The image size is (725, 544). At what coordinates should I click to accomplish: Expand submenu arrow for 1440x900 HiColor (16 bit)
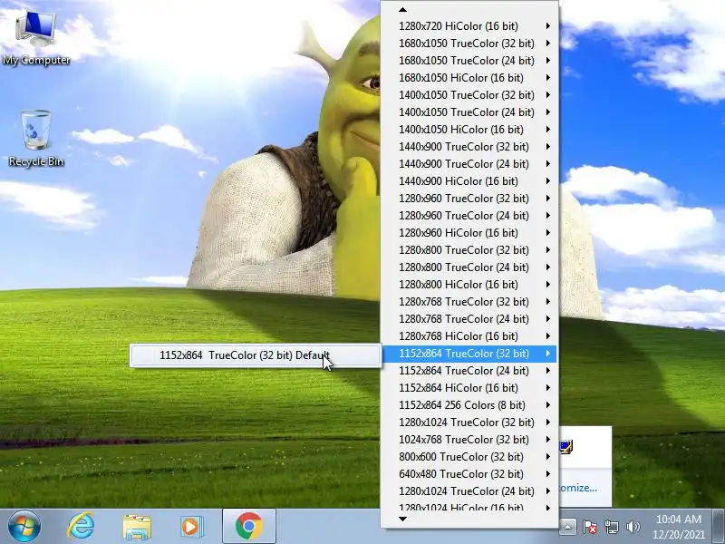[x=548, y=180]
